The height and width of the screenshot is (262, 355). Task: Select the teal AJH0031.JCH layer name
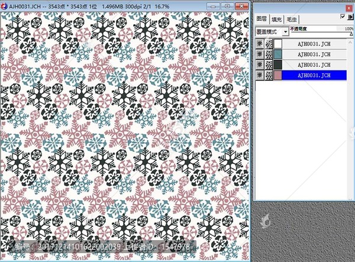(314, 54)
